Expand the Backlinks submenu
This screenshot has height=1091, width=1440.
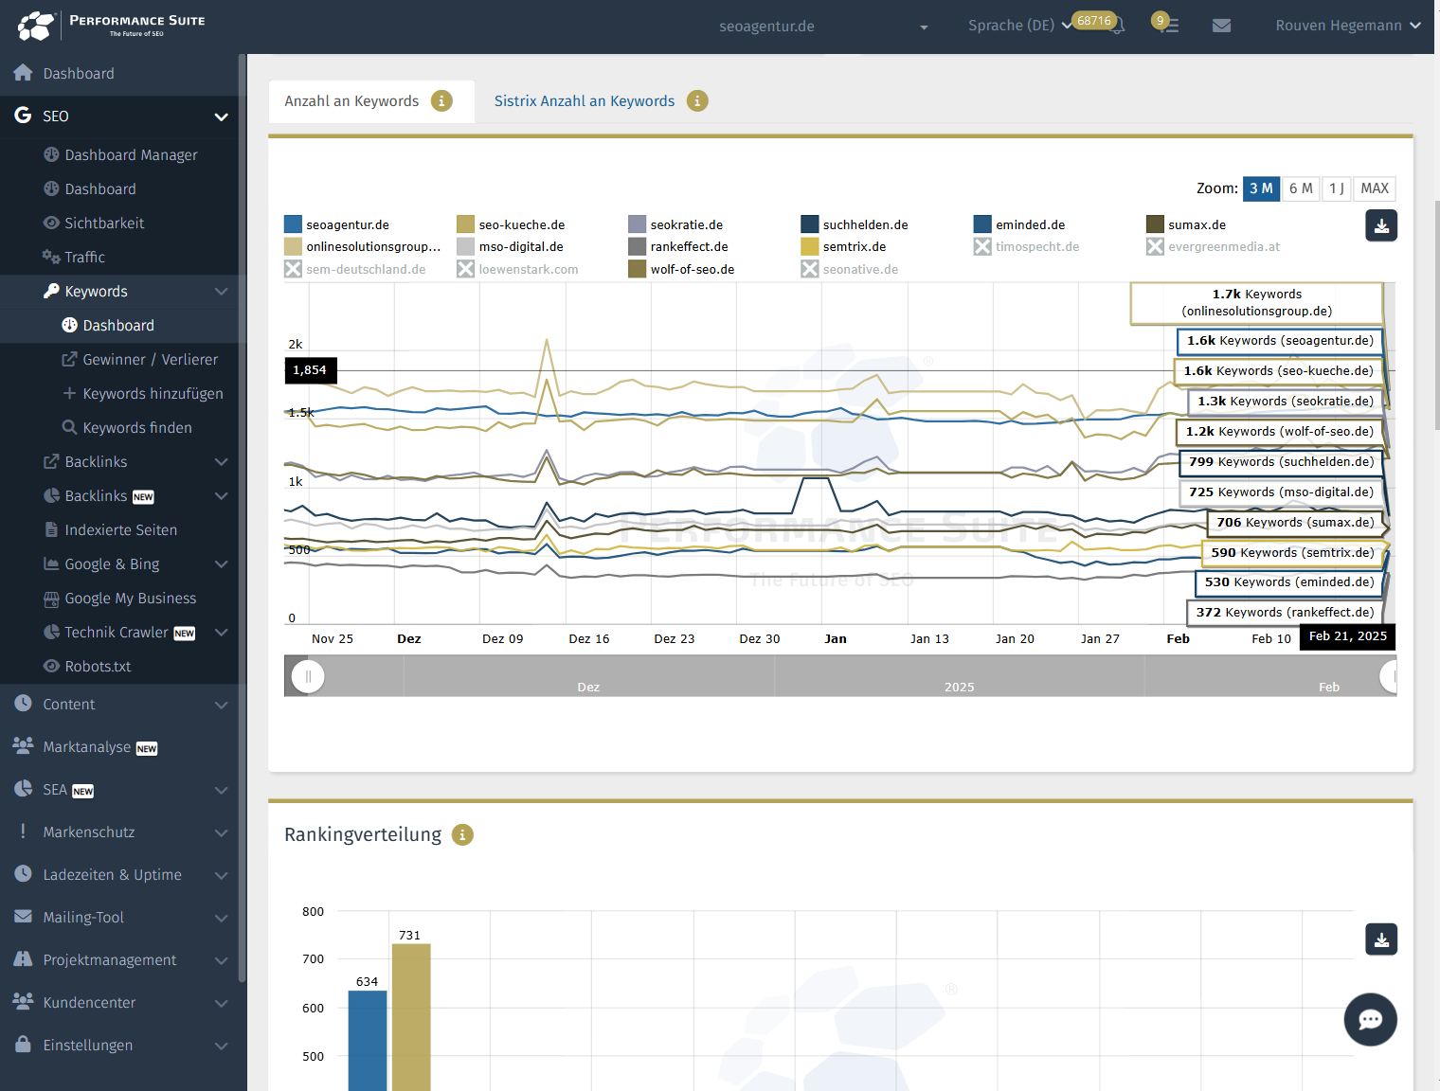click(x=221, y=461)
